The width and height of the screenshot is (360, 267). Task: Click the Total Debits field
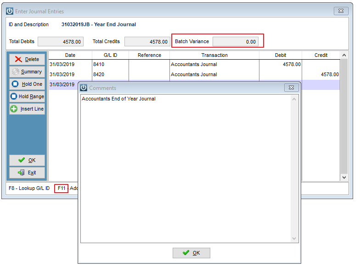point(61,42)
